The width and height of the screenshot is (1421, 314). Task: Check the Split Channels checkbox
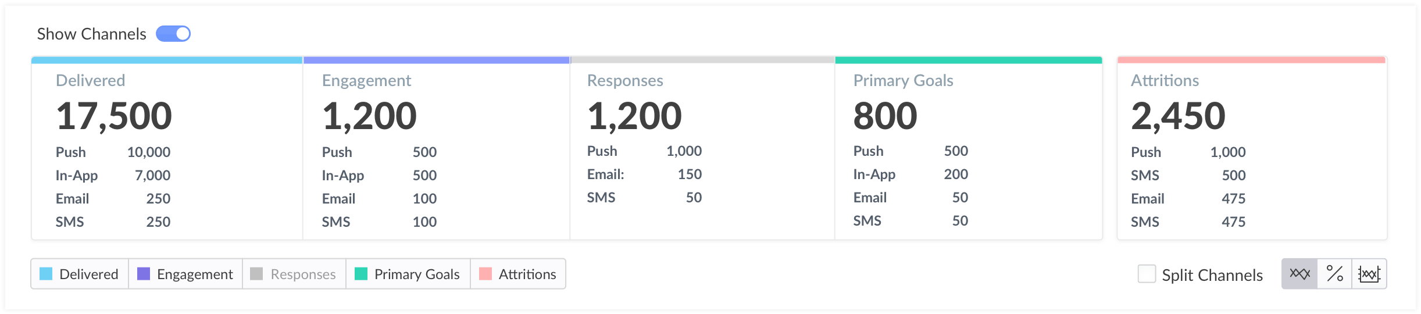(x=1147, y=274)
